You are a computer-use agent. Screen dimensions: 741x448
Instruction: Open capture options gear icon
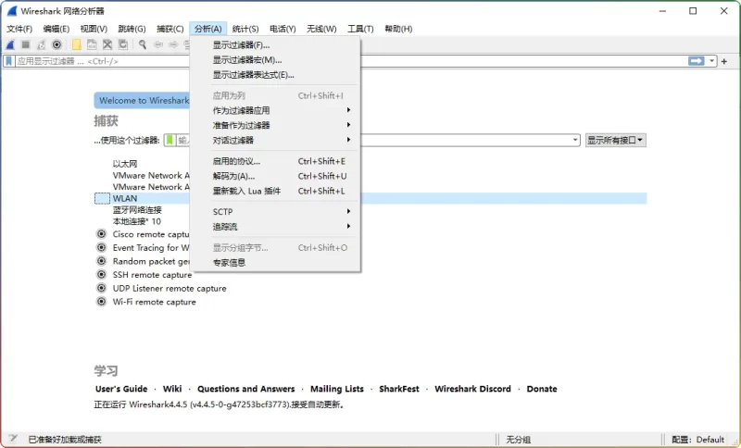pos(57,44)
